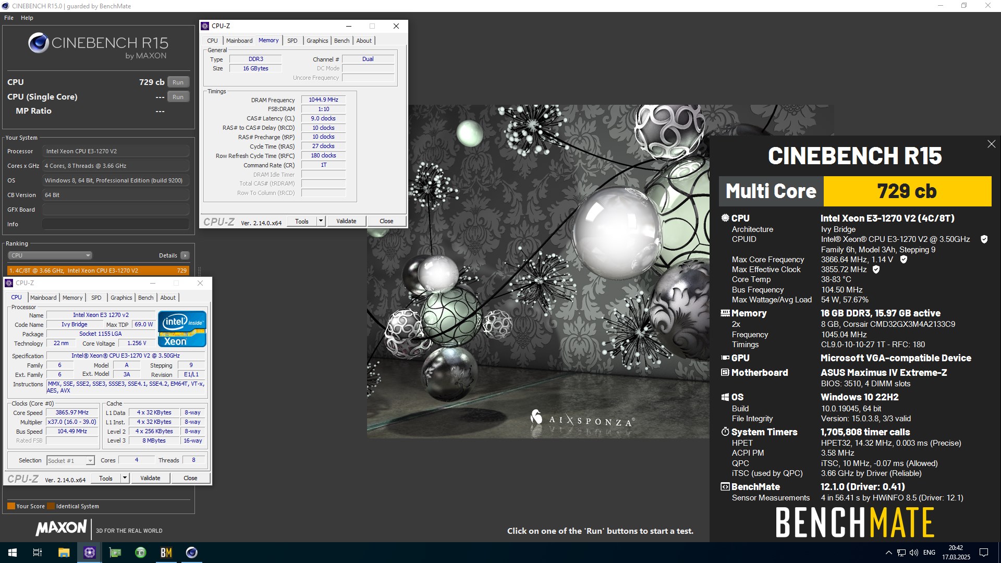Viewport: 1001px width, 563px height.
Task: Click the Intel Xeon logo in CPU-Z
Action: pos(182,329)
